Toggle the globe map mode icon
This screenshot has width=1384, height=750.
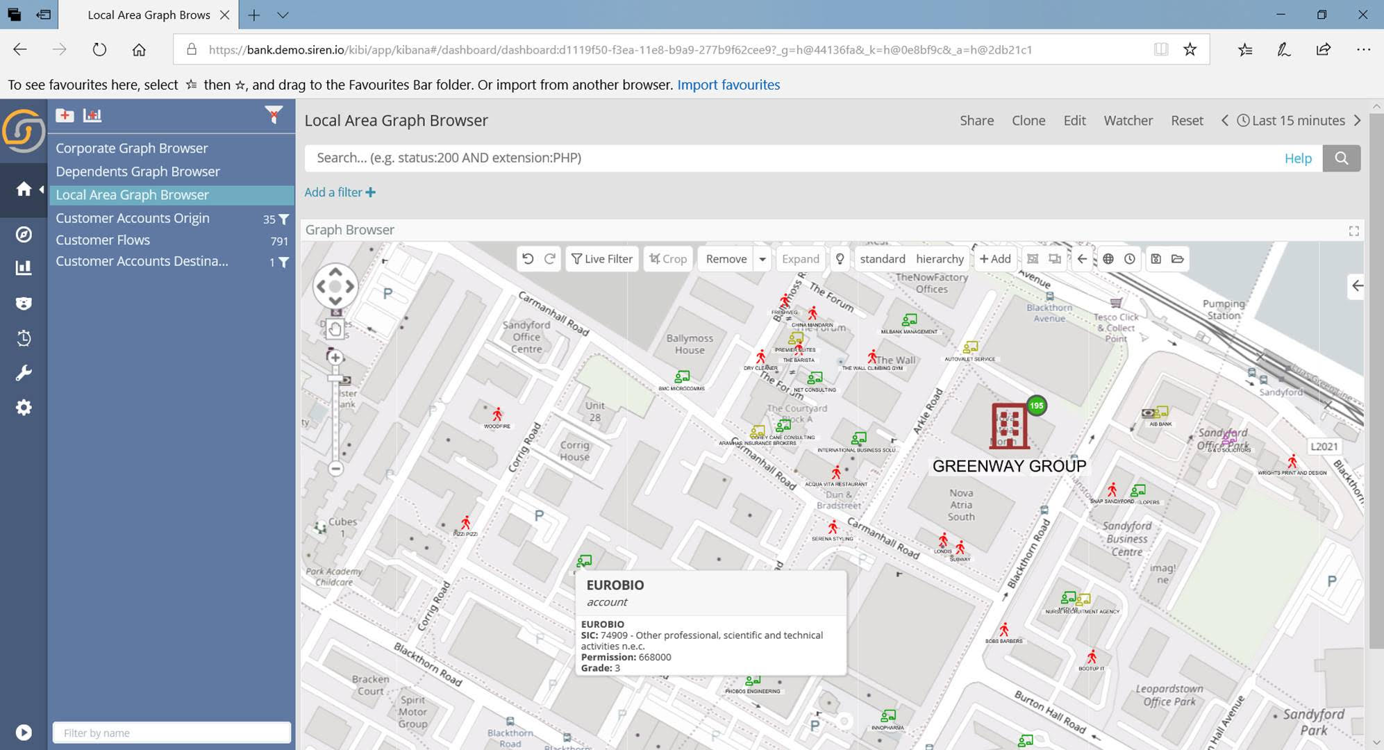1108,259
